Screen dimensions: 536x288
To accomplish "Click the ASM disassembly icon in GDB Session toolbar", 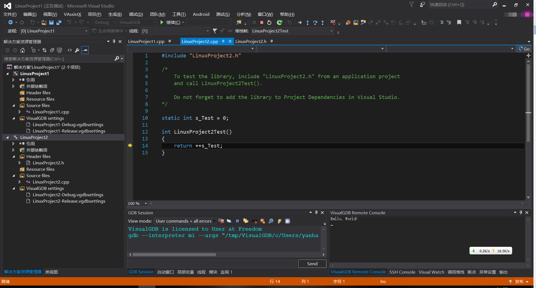I will 255,221.
